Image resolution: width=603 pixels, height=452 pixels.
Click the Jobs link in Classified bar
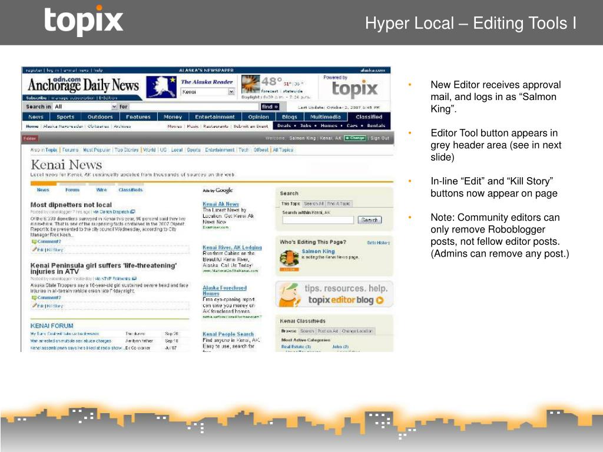(306, 126)
